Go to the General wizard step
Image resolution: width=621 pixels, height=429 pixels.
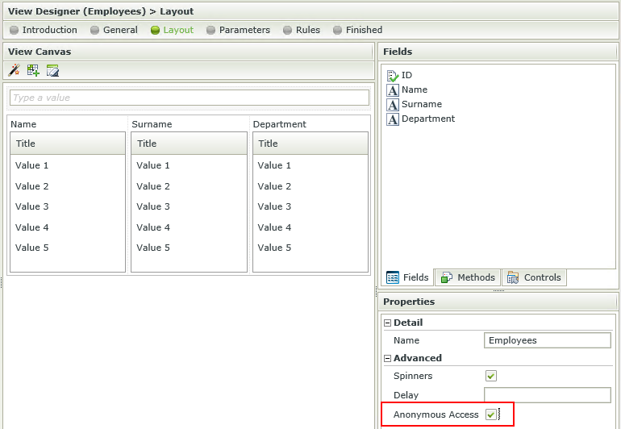pos(114,30)
